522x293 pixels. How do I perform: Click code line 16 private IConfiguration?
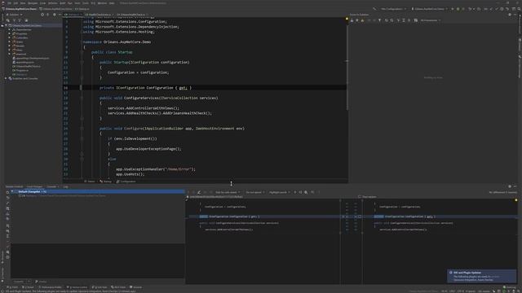[145, 88]
